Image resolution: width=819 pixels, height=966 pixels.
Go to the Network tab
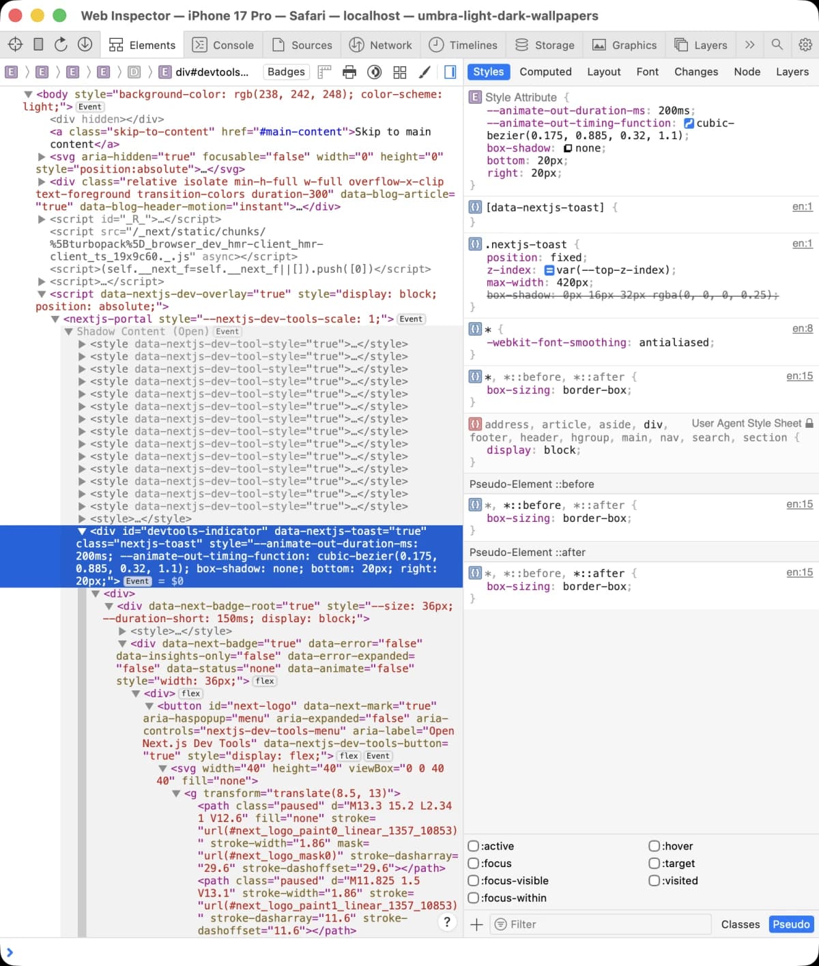381,45
